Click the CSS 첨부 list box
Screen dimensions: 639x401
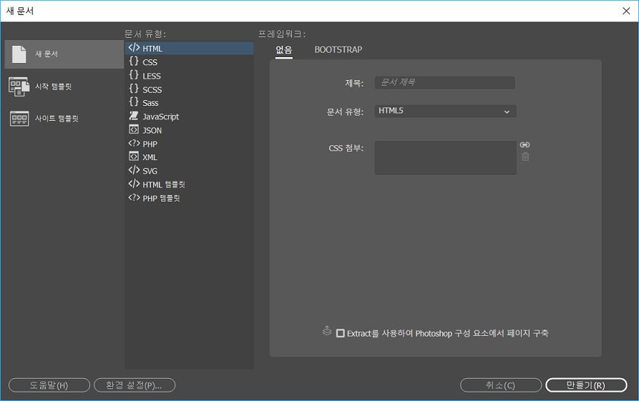point(445,158)
